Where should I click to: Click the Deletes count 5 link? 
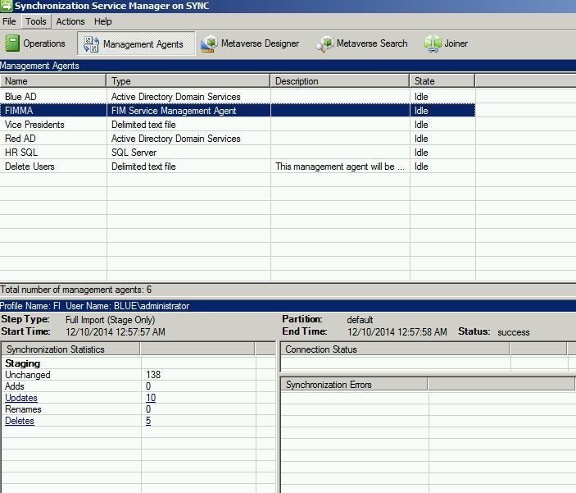point(148,421)
